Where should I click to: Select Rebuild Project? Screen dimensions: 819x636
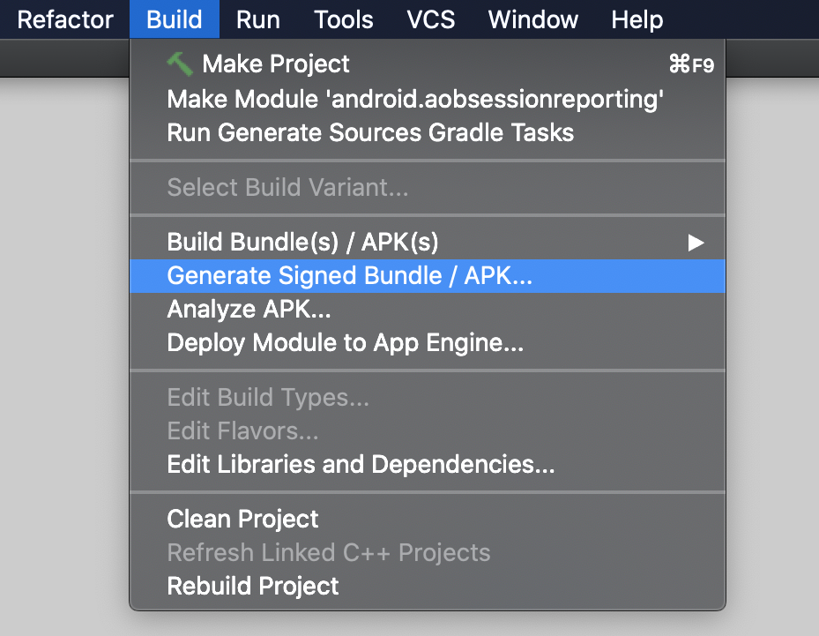point(428,587)
